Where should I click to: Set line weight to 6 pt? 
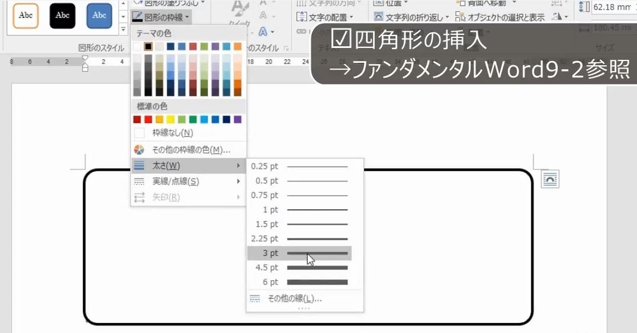pos(299,282)
